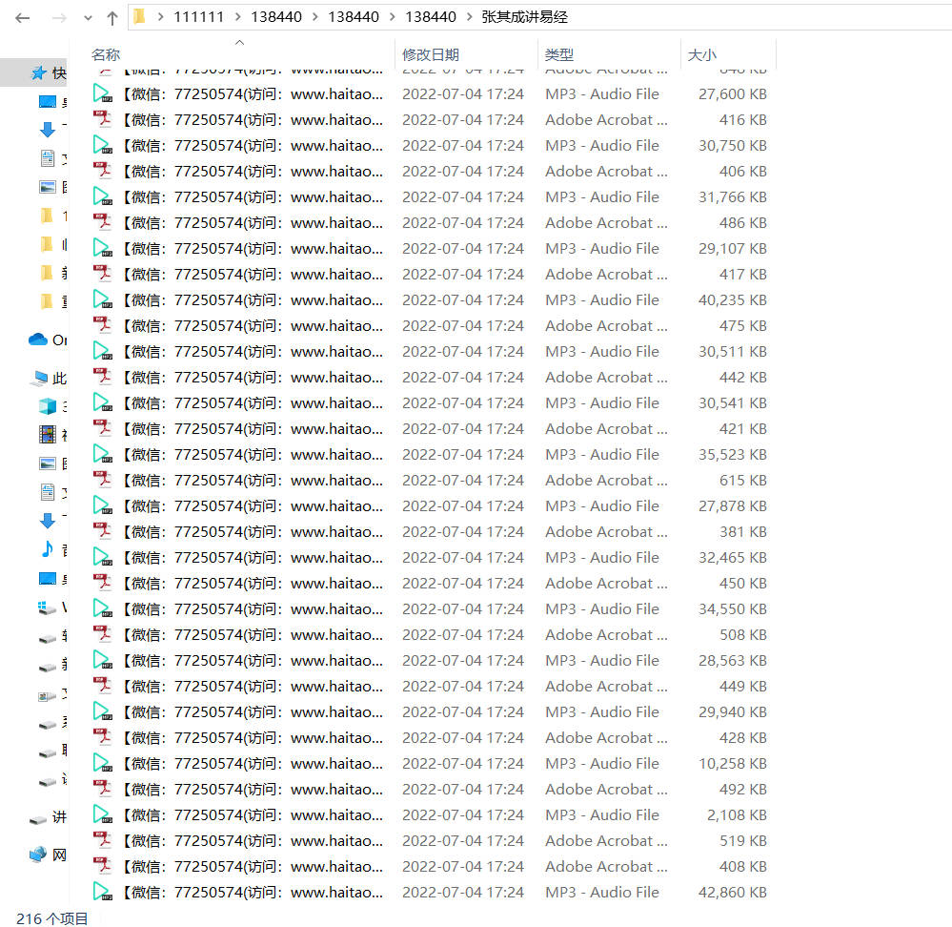
Task: Select the This PC computer icon in sidebar
Action: point(40,379)
